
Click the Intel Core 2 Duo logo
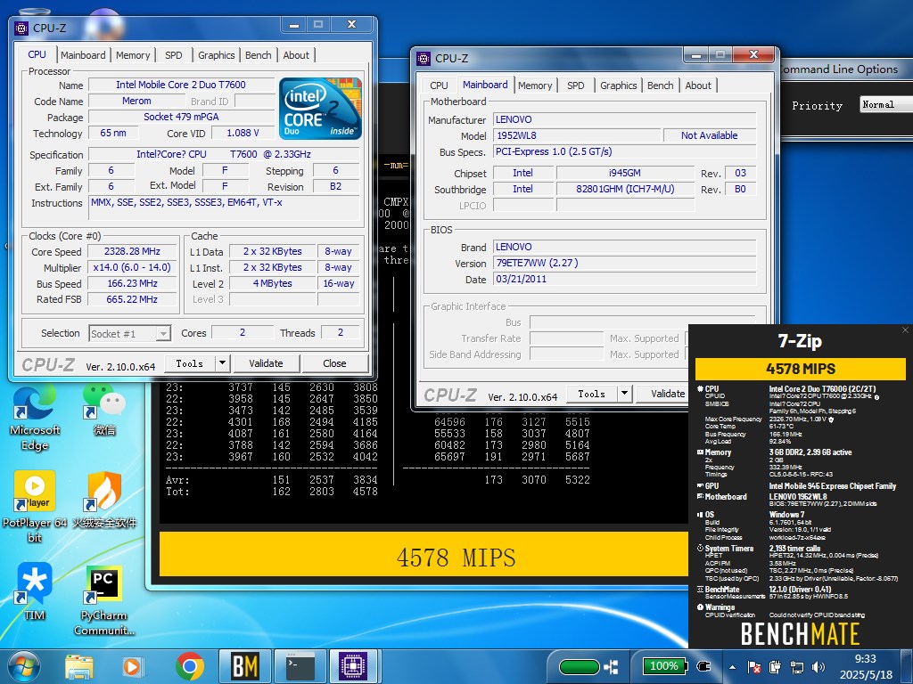tap(320, 109)
